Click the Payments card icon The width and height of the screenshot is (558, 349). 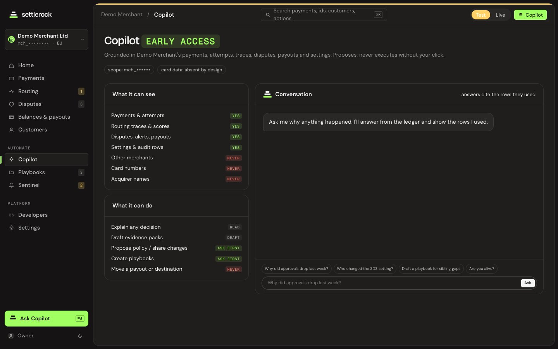coord(12,78)
